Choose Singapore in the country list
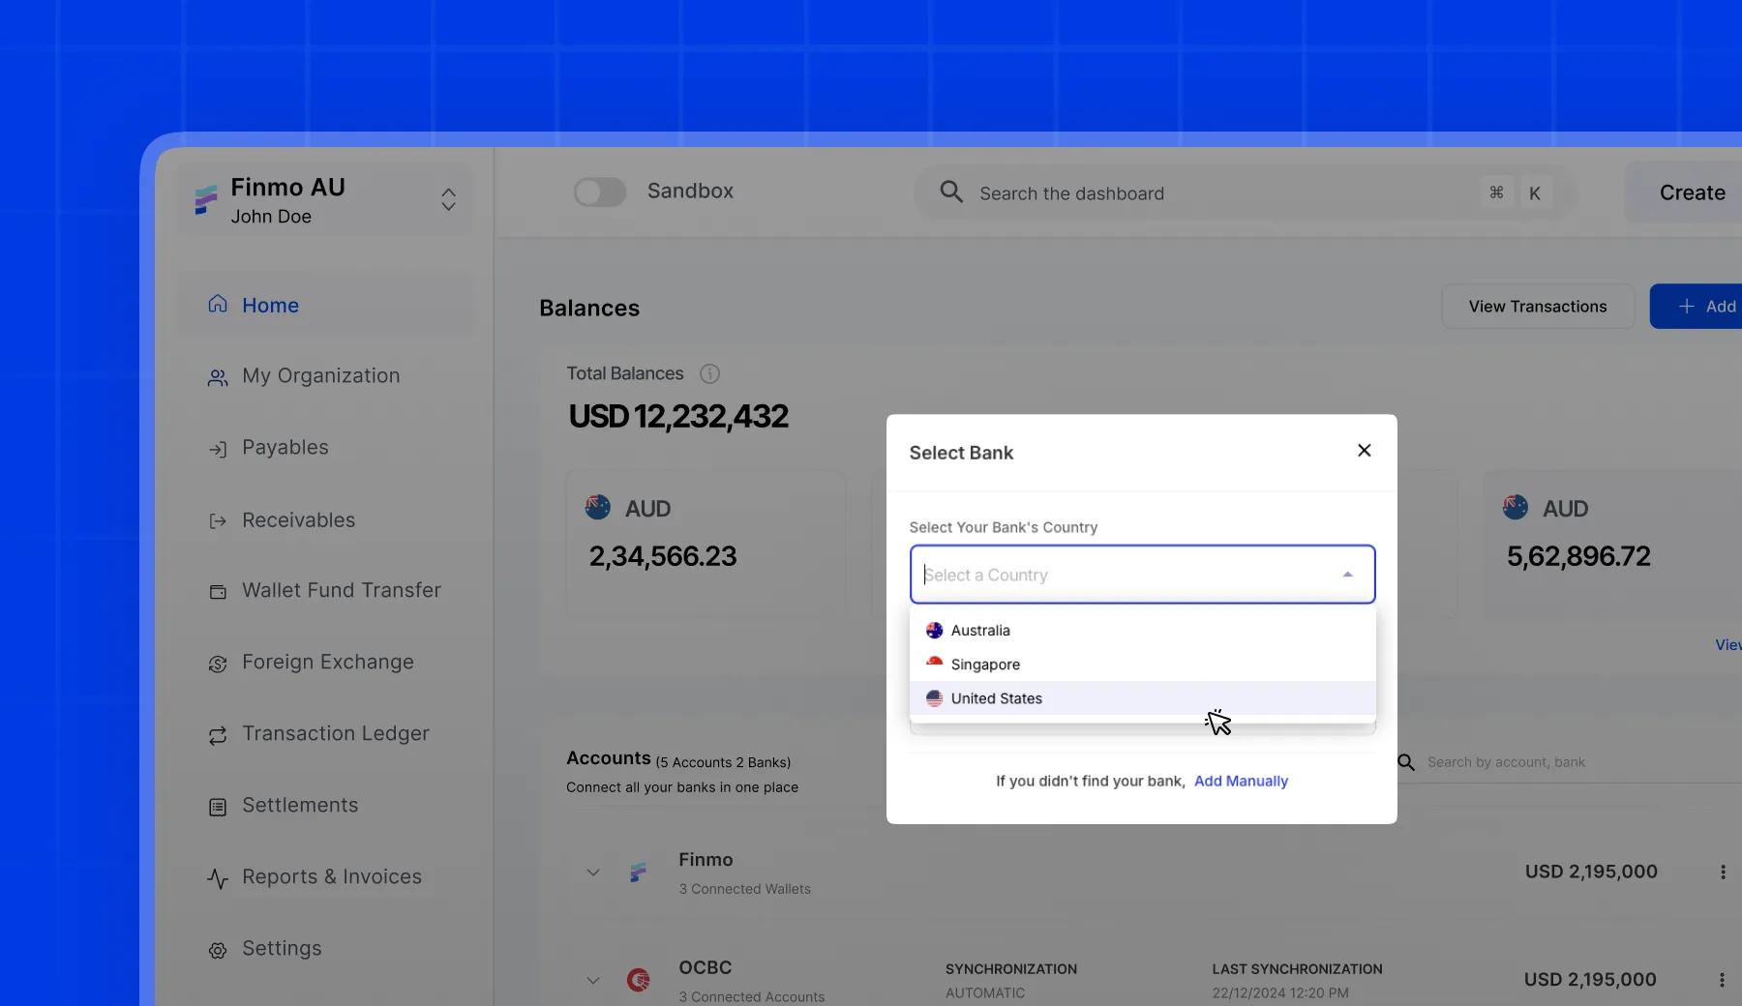 (985, 665)
